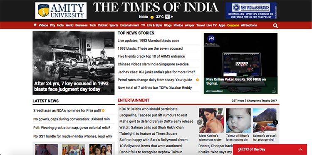Image resolution: width=312 pixels, height=155 pixels.
Task: Open poll on graduation cap colonial relic
Action: pyautogui.click(x=72, y=128)
